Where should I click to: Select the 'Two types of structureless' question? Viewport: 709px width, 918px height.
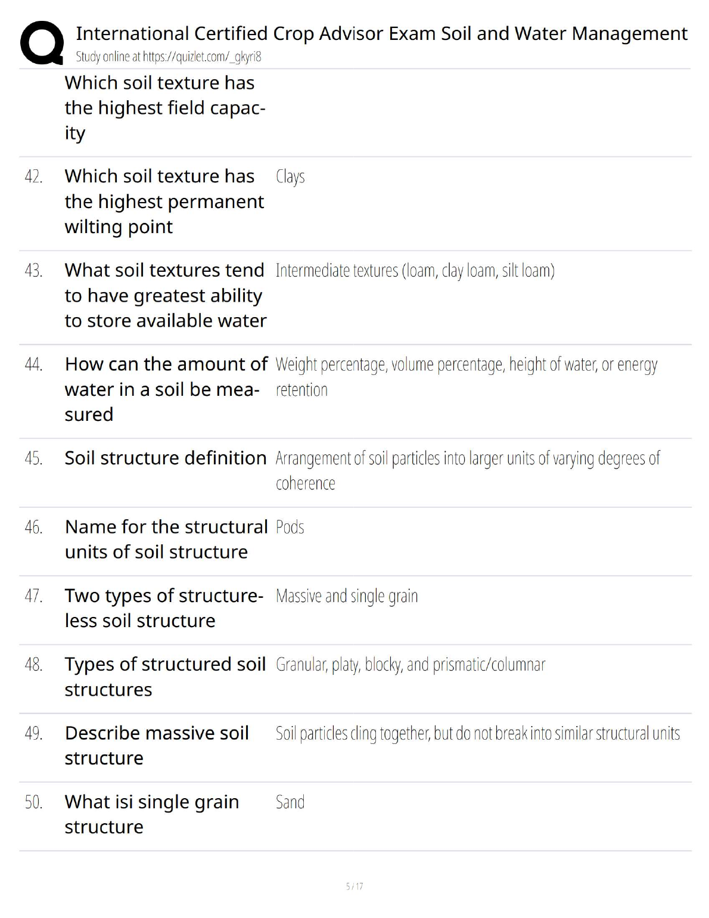[x=163, y=608]
